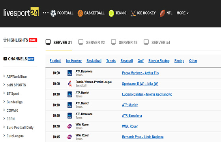Screen dimensions: 221x142
Task: Filter by Bicycle Racing link
Action: pos(159,61)
